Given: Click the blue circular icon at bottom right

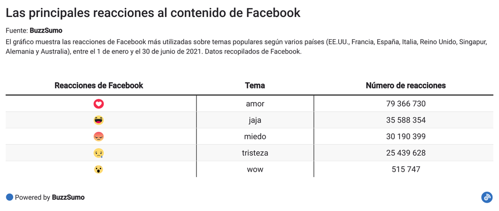Looking at the screenshot, I should [486, 197].
